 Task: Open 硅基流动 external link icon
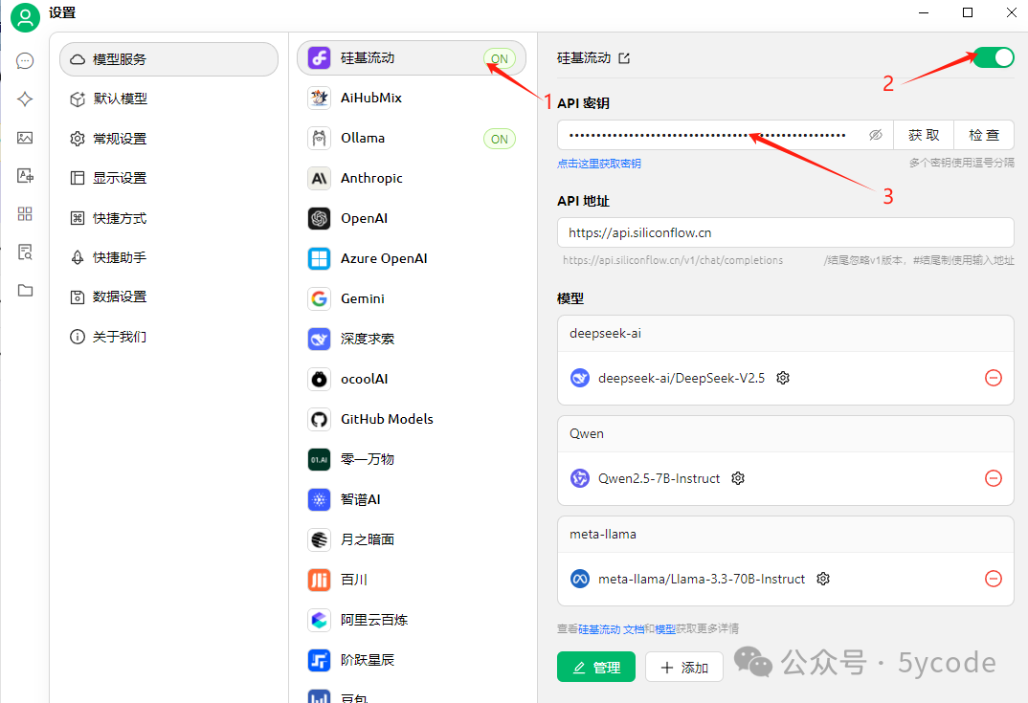(x=624, y=58)
